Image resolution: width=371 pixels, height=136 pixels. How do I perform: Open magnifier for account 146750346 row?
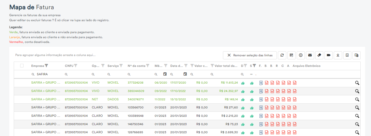coord(357,124)
